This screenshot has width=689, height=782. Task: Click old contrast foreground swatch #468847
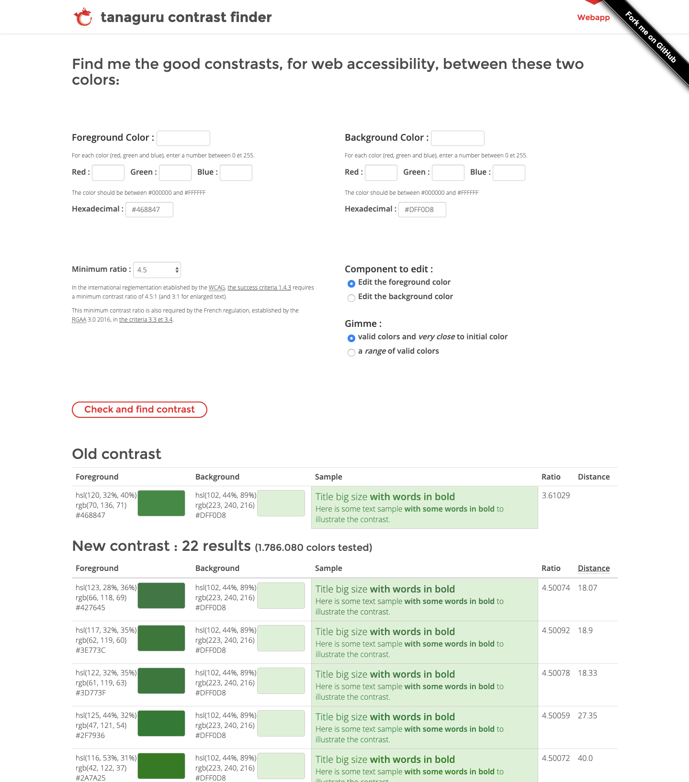pos(161,503)
